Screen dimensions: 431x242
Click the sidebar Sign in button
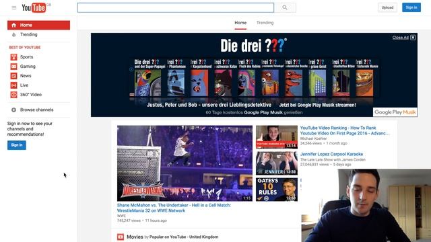(x=17, y=145)
